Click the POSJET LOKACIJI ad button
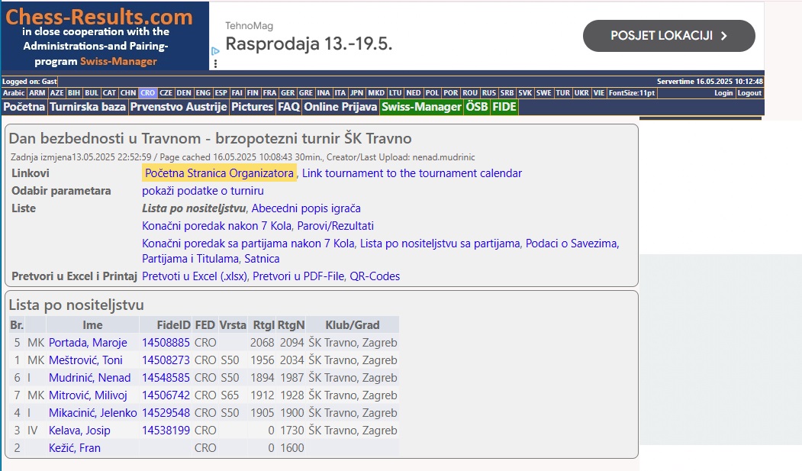Image resolution: width=802 pixels, height=471 pixels. coord(669,36)
